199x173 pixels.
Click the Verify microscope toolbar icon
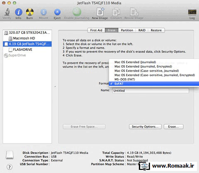[7, 12]
